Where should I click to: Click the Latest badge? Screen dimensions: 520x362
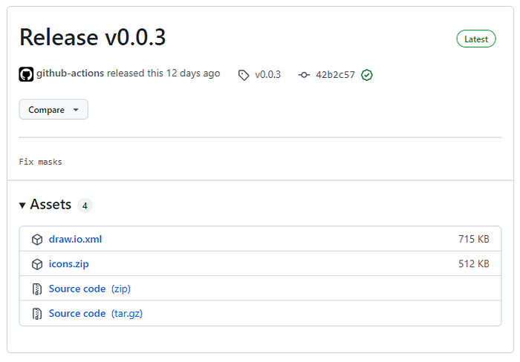[476, 39]
